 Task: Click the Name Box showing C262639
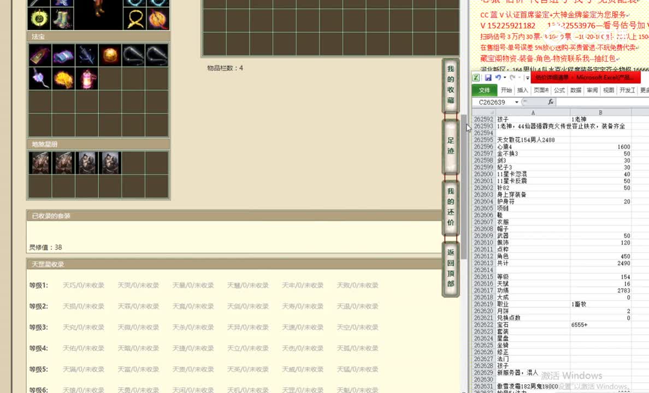tap(493, 102)
